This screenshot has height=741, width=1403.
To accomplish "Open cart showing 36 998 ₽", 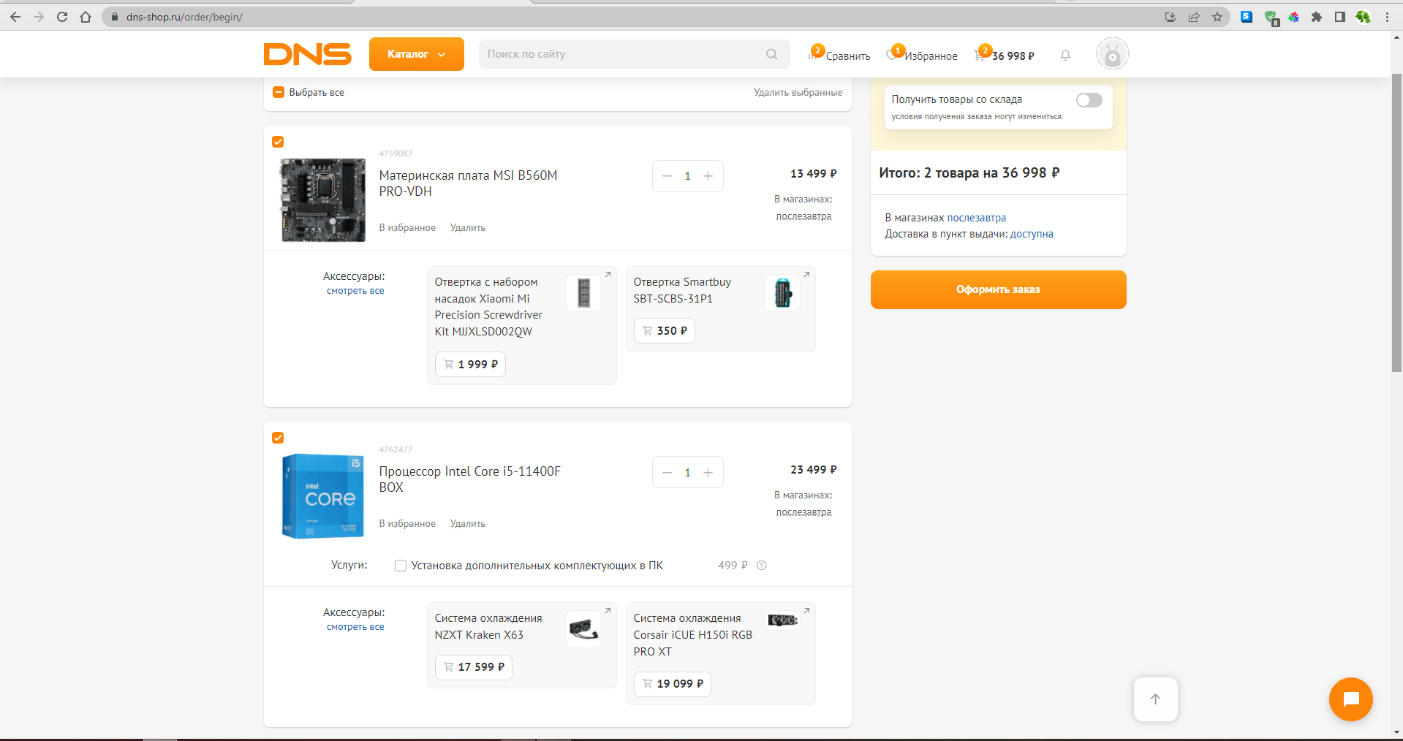I will [x=1005, y=55].
